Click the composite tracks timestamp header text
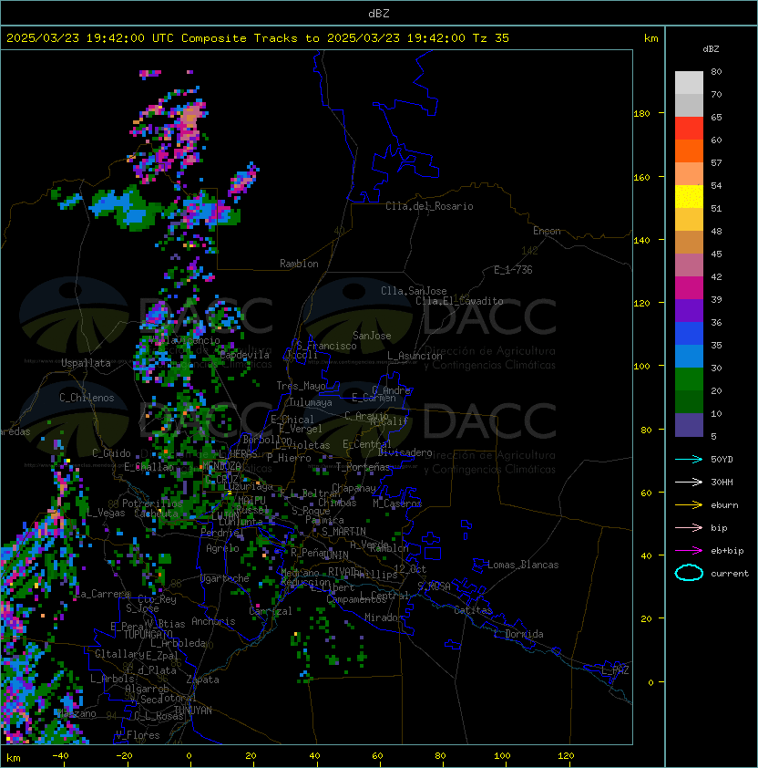 pos(258,38)
